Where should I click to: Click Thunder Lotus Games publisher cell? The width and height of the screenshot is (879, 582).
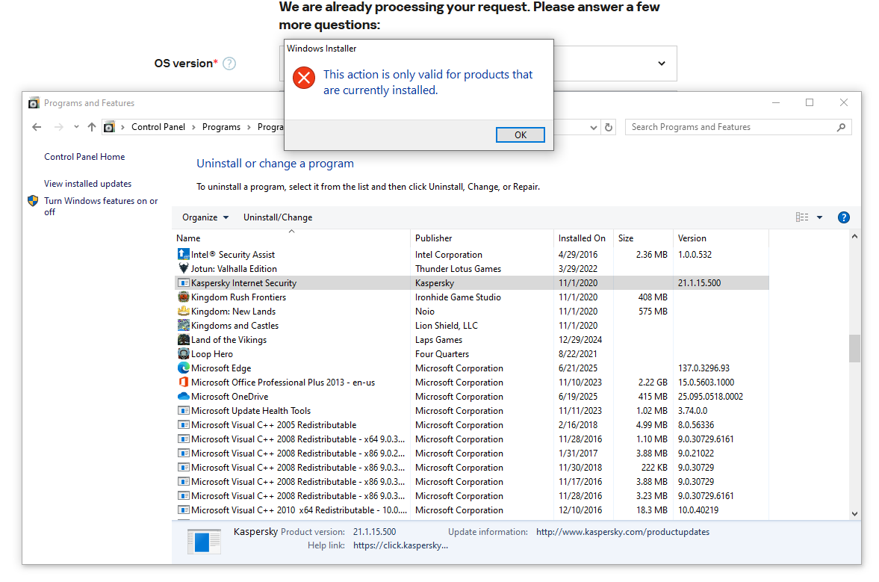tap(458, 268)
